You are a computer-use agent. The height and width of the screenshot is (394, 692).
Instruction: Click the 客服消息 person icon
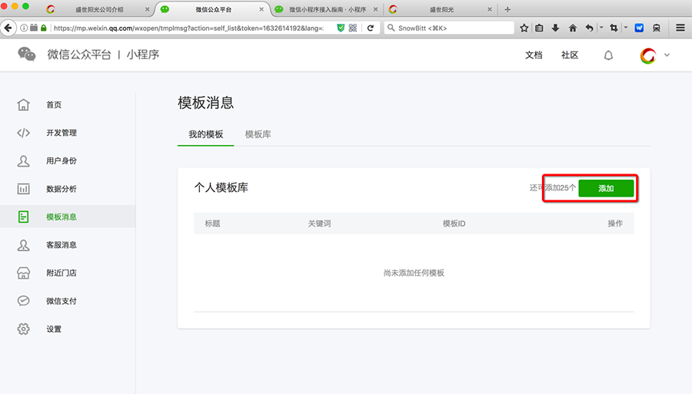23,245
